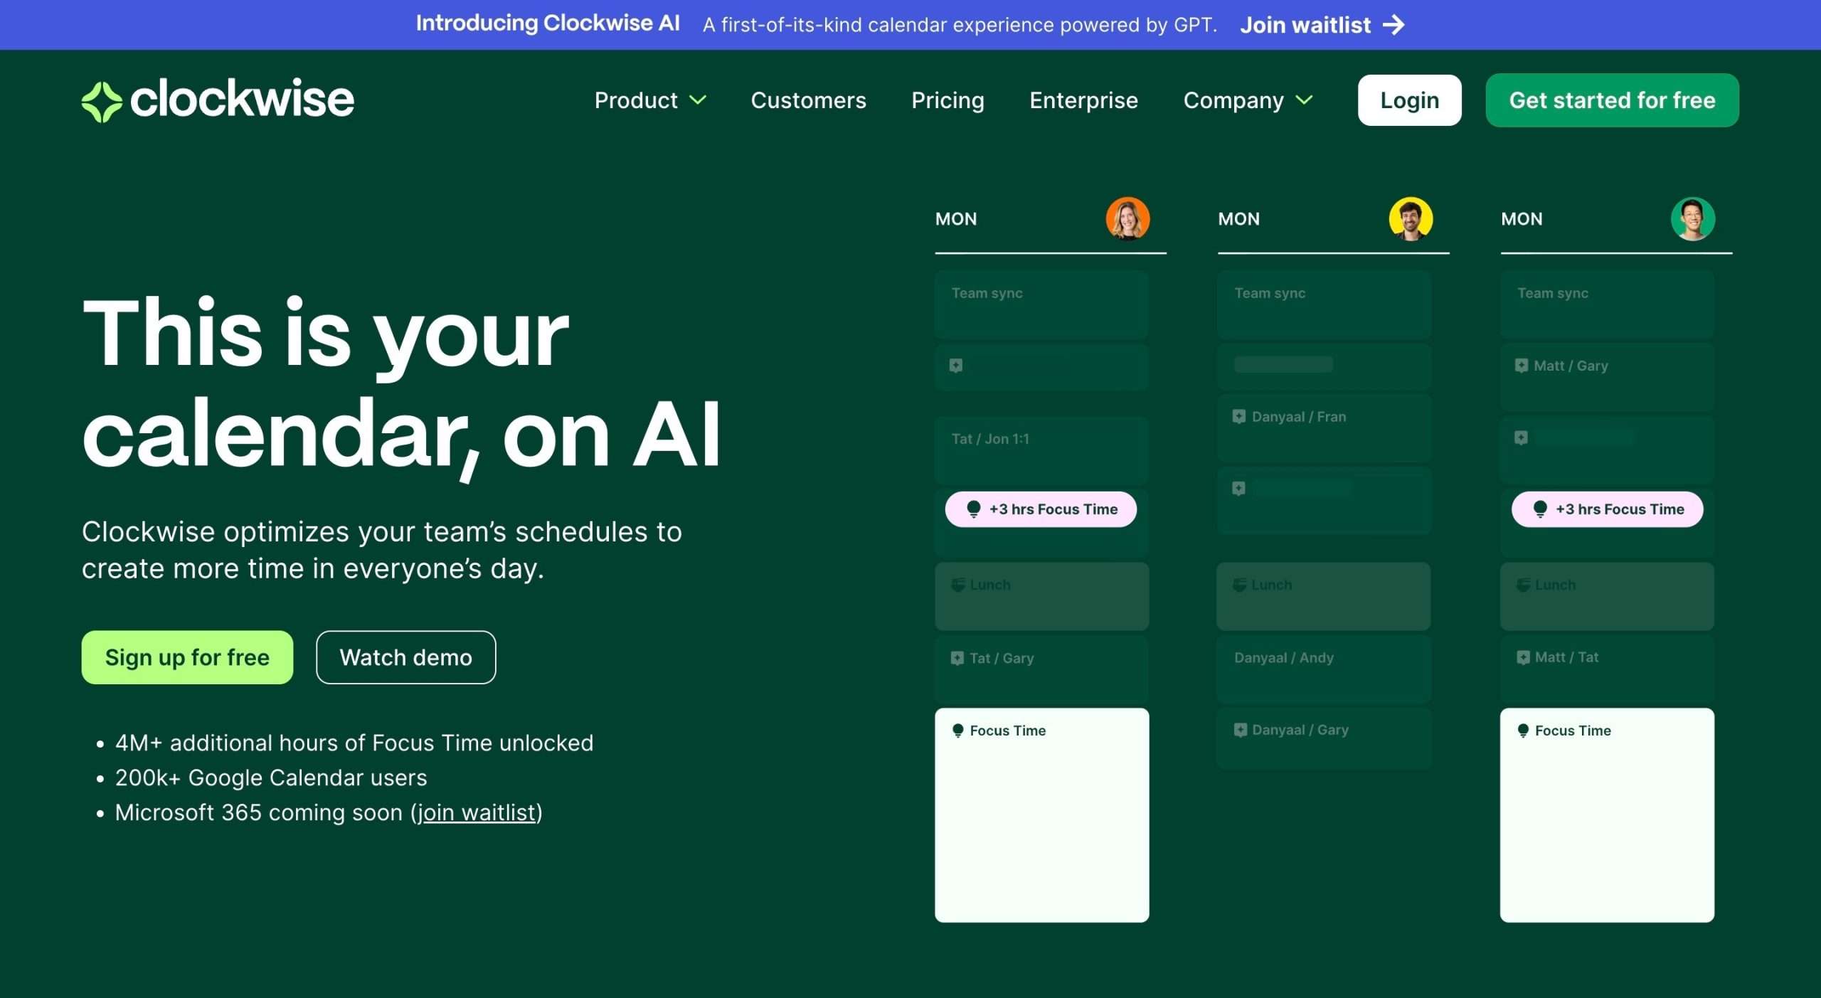Click the icon beside Danyaal / Gary
The width and height of the screenshot is (1821, 998).
click(1240, 730)
